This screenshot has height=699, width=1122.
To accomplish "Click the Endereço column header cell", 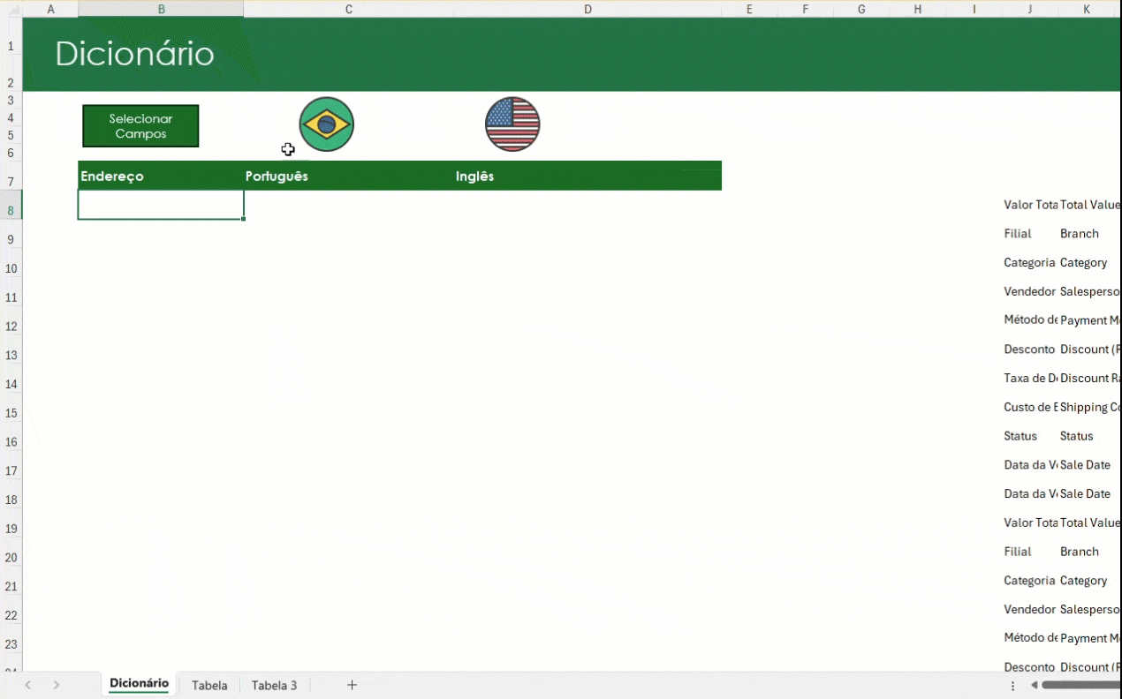I will (x=112, y=176).
